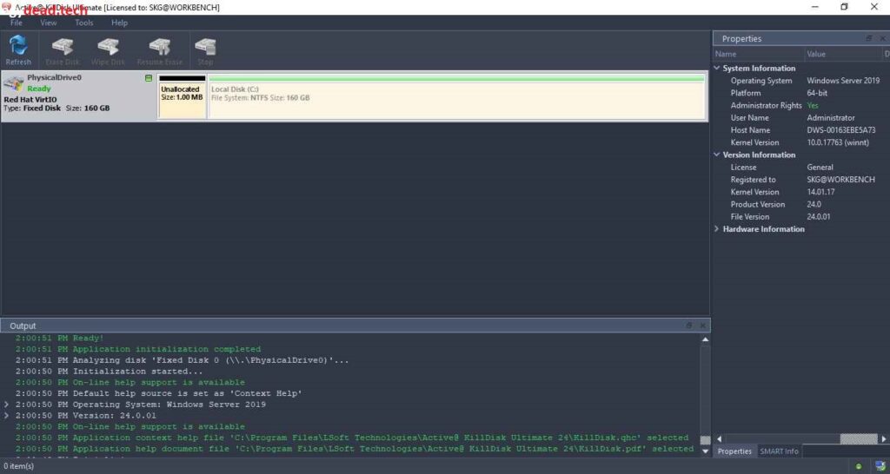Expand the Version 24.0.01 log entry
Screen dimensions: 890x474
click(6, 416)
